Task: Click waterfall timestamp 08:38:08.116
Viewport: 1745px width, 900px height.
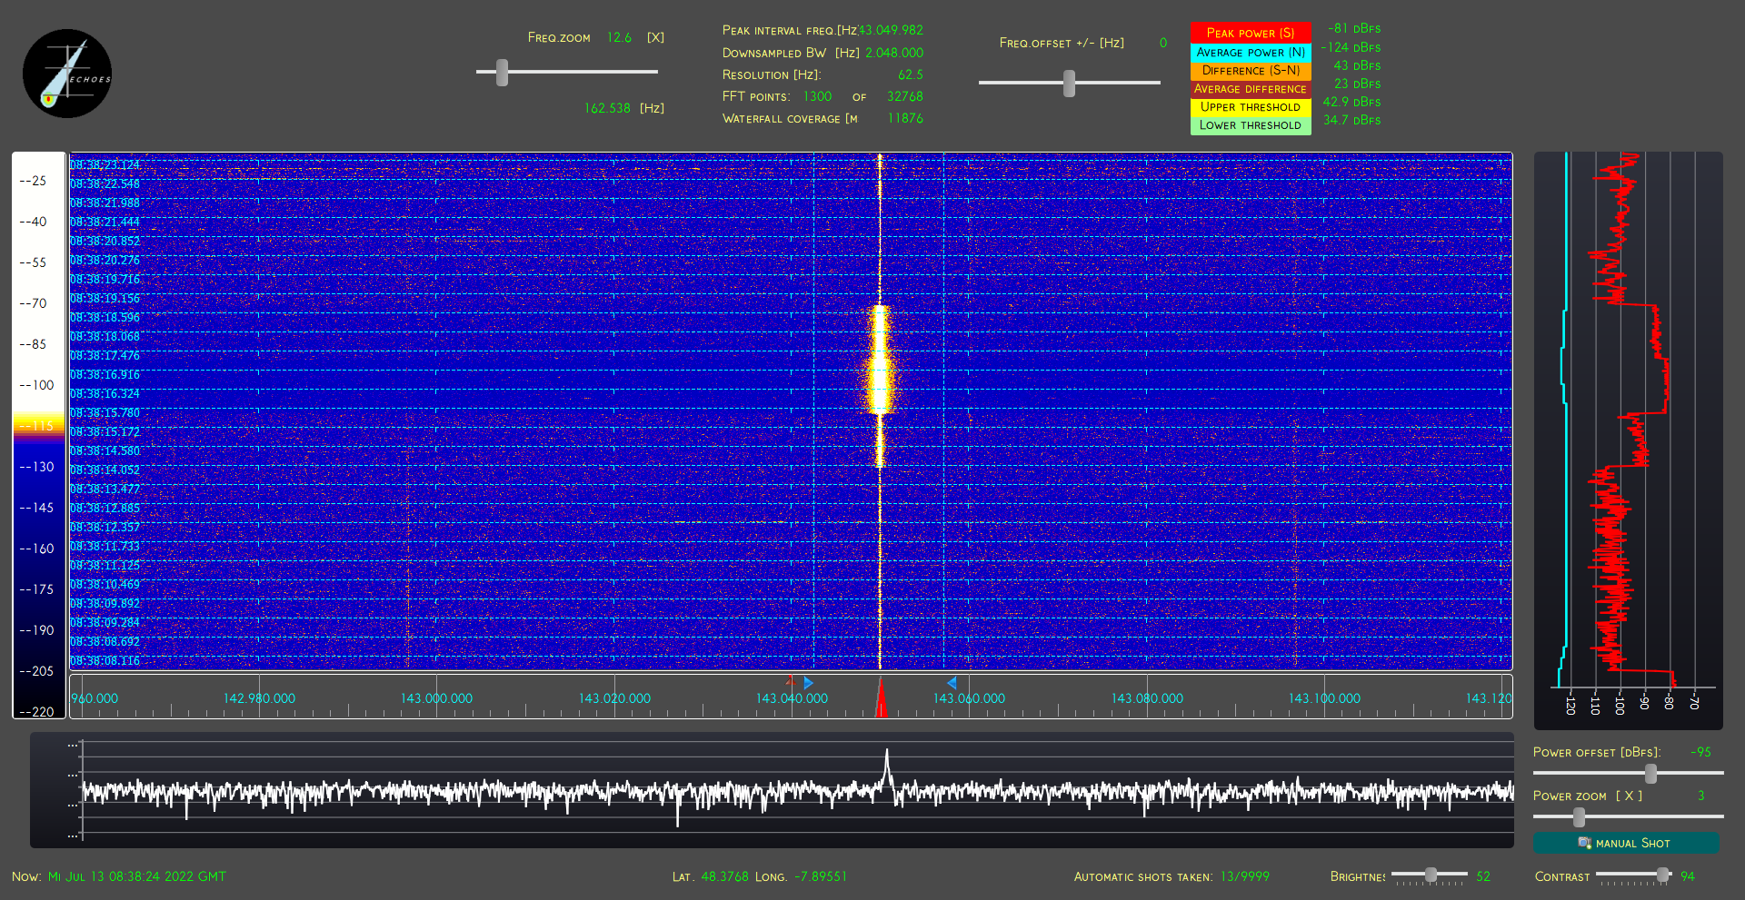Action: [x=105, y=660]
